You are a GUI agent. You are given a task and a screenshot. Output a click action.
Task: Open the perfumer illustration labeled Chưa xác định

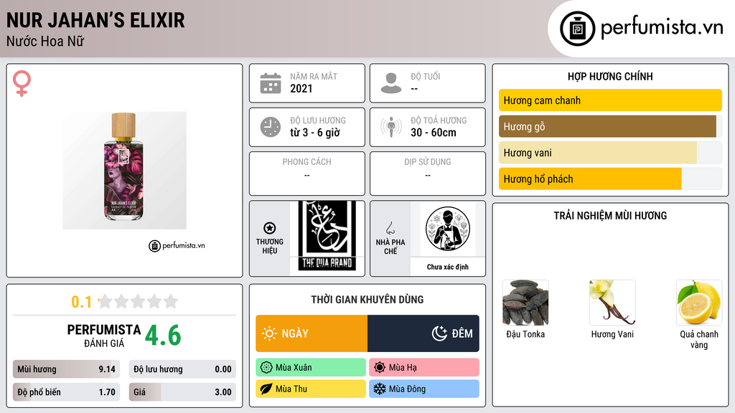tap(448, 229)
